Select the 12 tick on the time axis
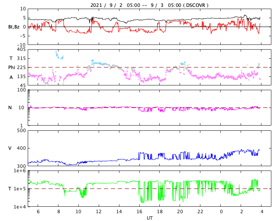Screen dimensions: 277x221 pyautogui.click(x=99, y=212)
